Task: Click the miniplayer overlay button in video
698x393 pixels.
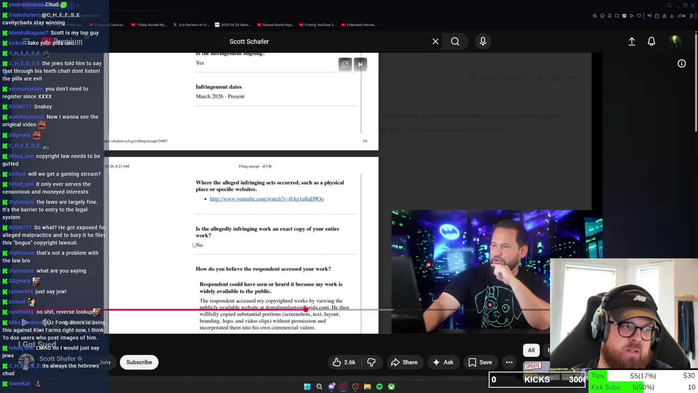Action: click(x=345, y=64)
